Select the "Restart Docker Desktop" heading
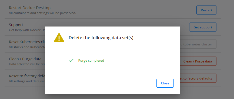234x99 pixels. (x=30, y=8)
